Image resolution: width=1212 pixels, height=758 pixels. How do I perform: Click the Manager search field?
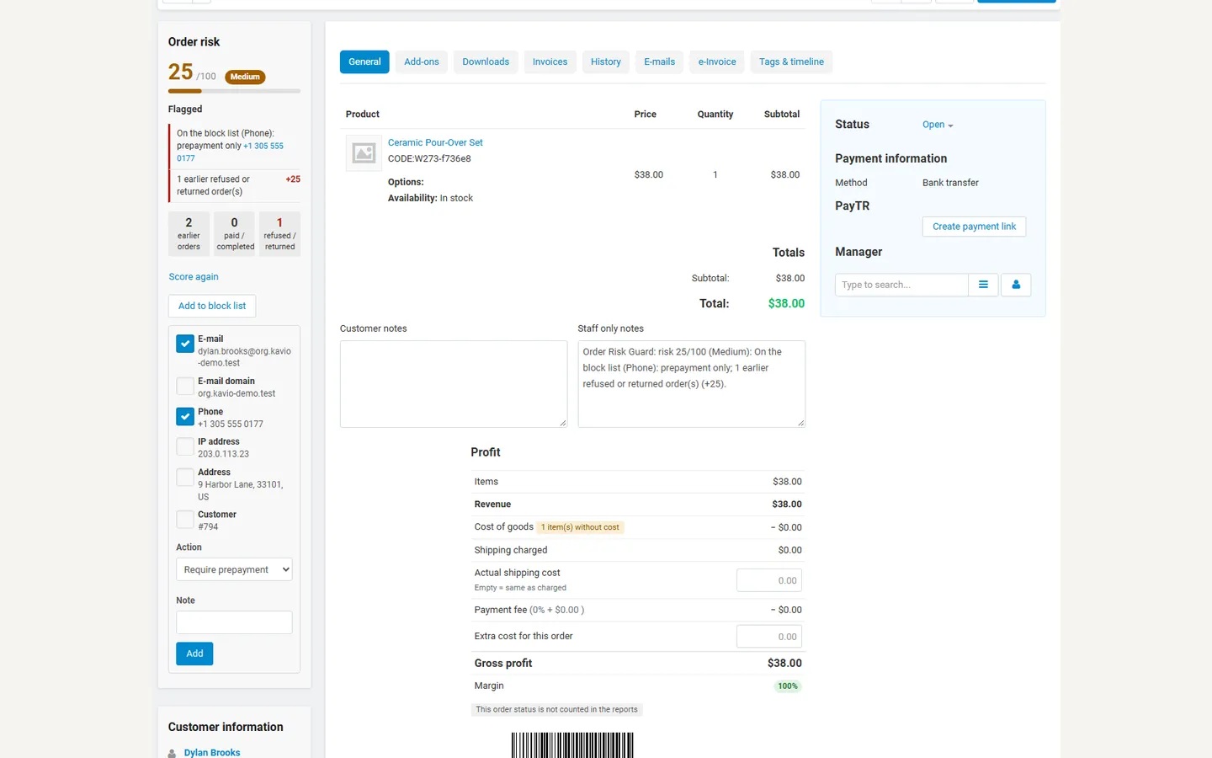[901, 285]
